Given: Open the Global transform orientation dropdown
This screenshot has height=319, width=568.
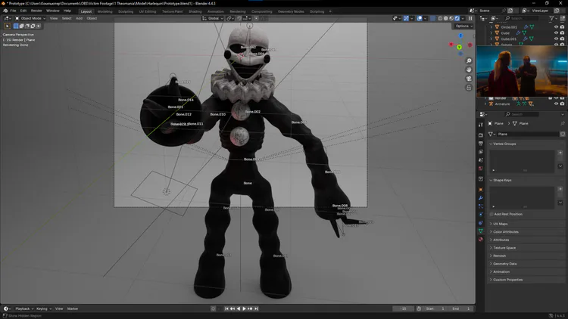Looking at the screenshot, I should [x=212, y=18].
